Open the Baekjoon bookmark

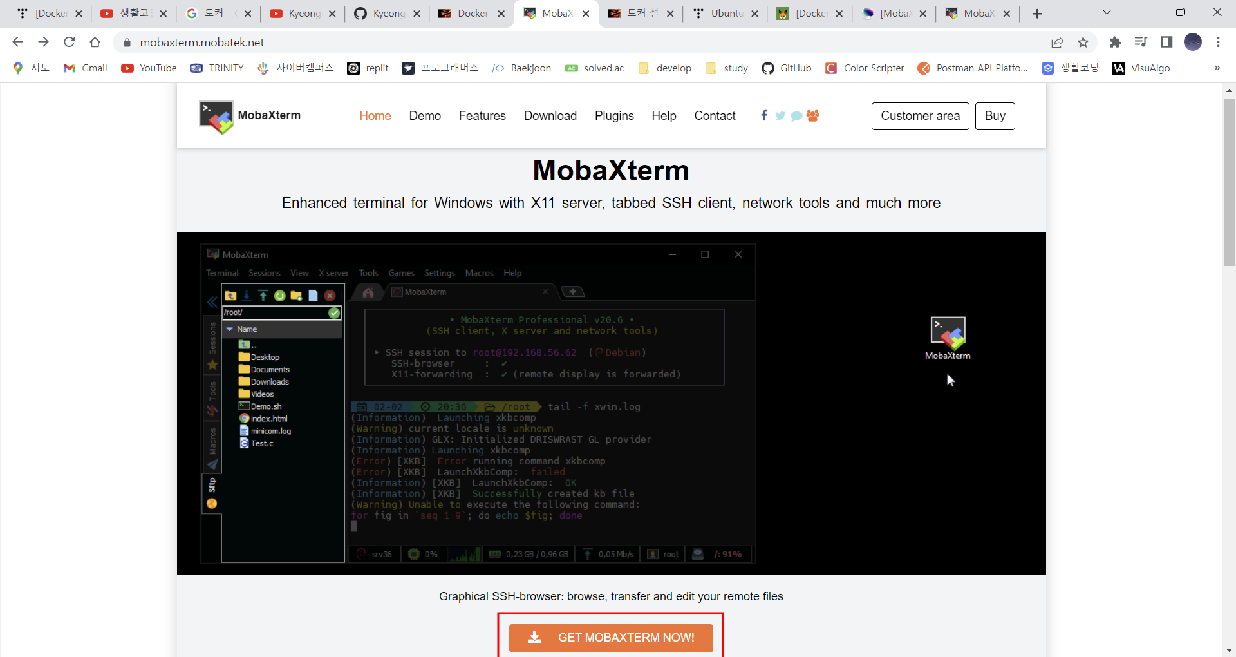click(521, 68)
